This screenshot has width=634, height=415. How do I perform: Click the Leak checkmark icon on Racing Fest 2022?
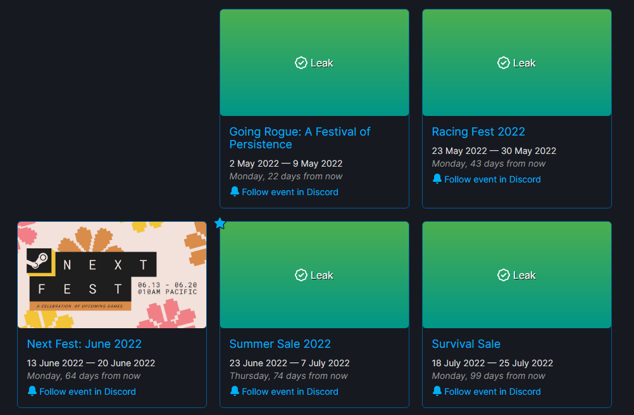click(x=503, y=63)
